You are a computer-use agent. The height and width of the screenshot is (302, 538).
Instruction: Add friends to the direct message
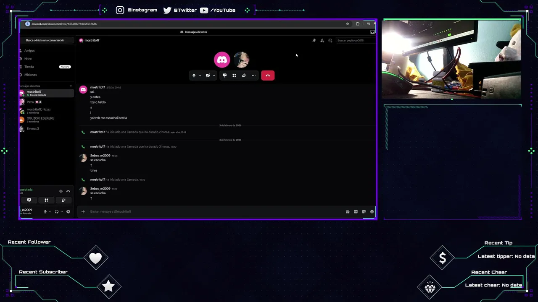322,40
